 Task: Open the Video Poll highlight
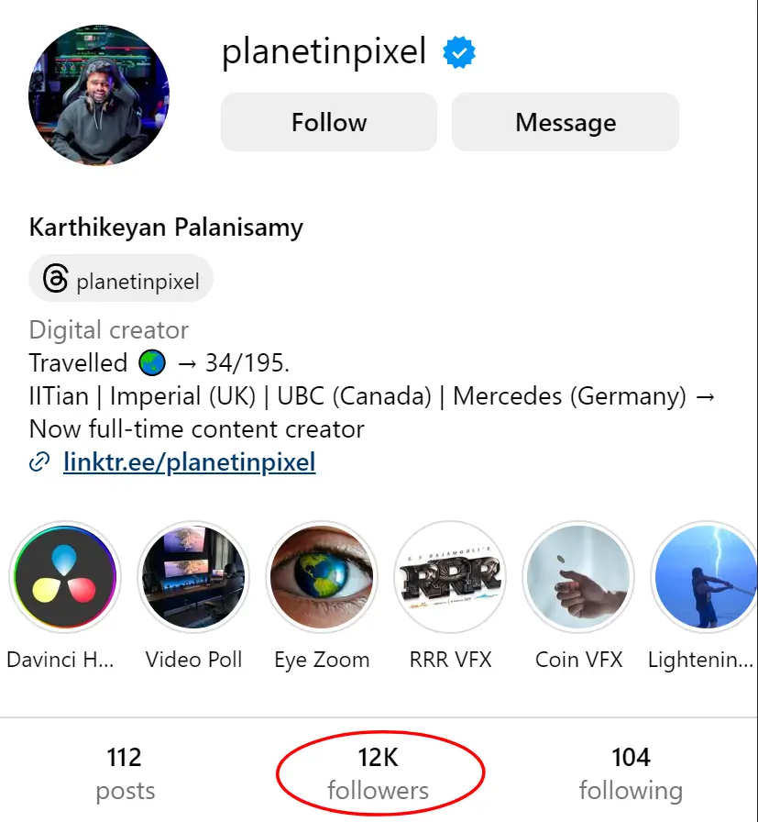point(192,577)
